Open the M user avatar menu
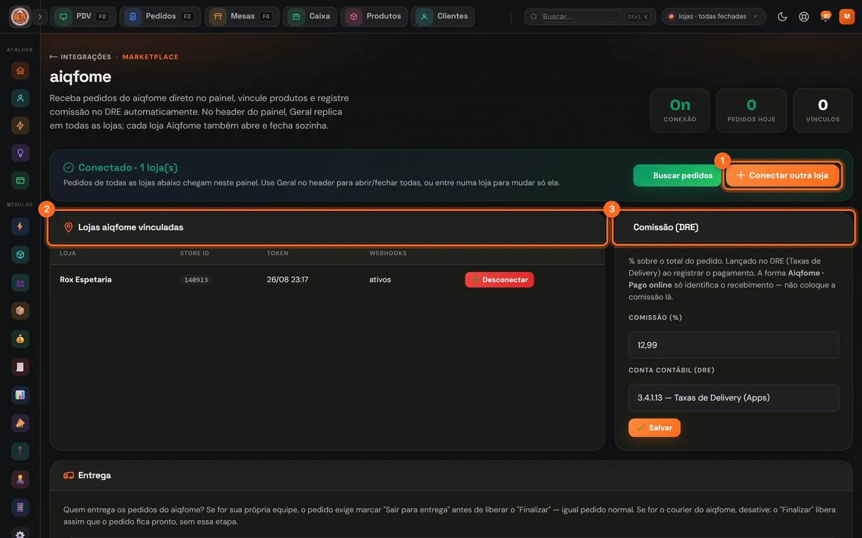Screen dimensions: 862x538 pyautogui.click(x=847, y=17)
